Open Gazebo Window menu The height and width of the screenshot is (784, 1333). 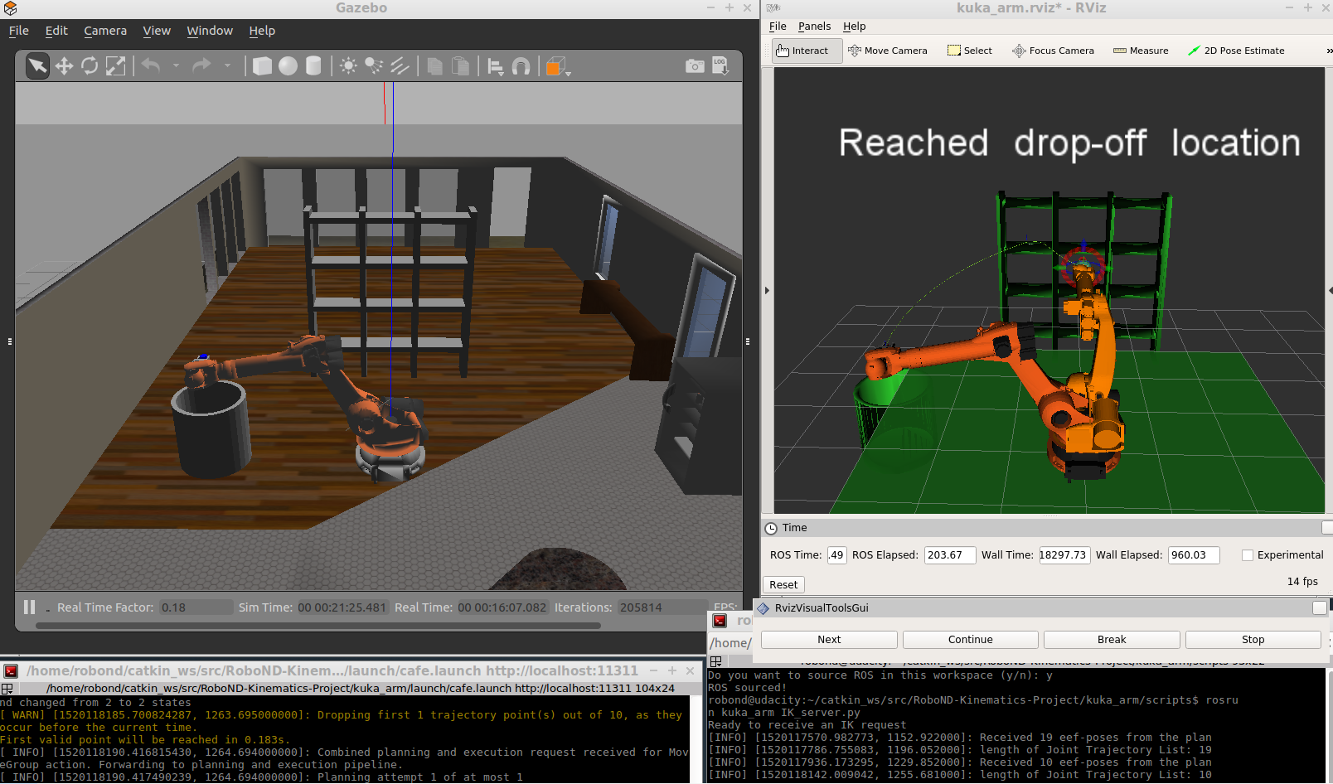pos(210,31)
